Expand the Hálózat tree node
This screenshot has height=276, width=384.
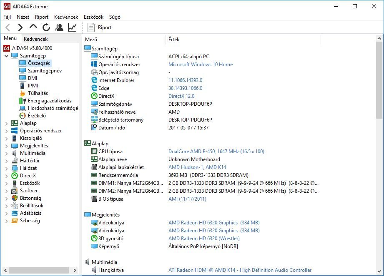click(x=6, y=169)
